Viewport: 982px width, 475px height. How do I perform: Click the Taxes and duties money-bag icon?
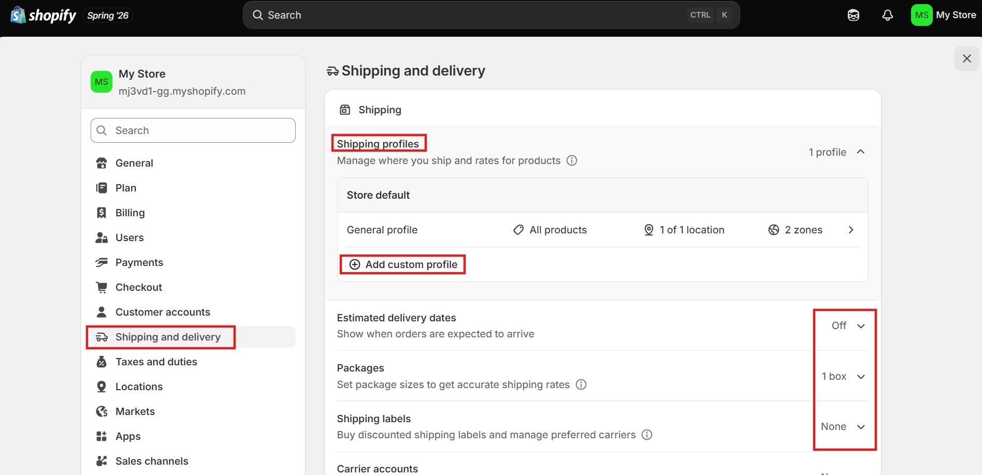[102, 362]
